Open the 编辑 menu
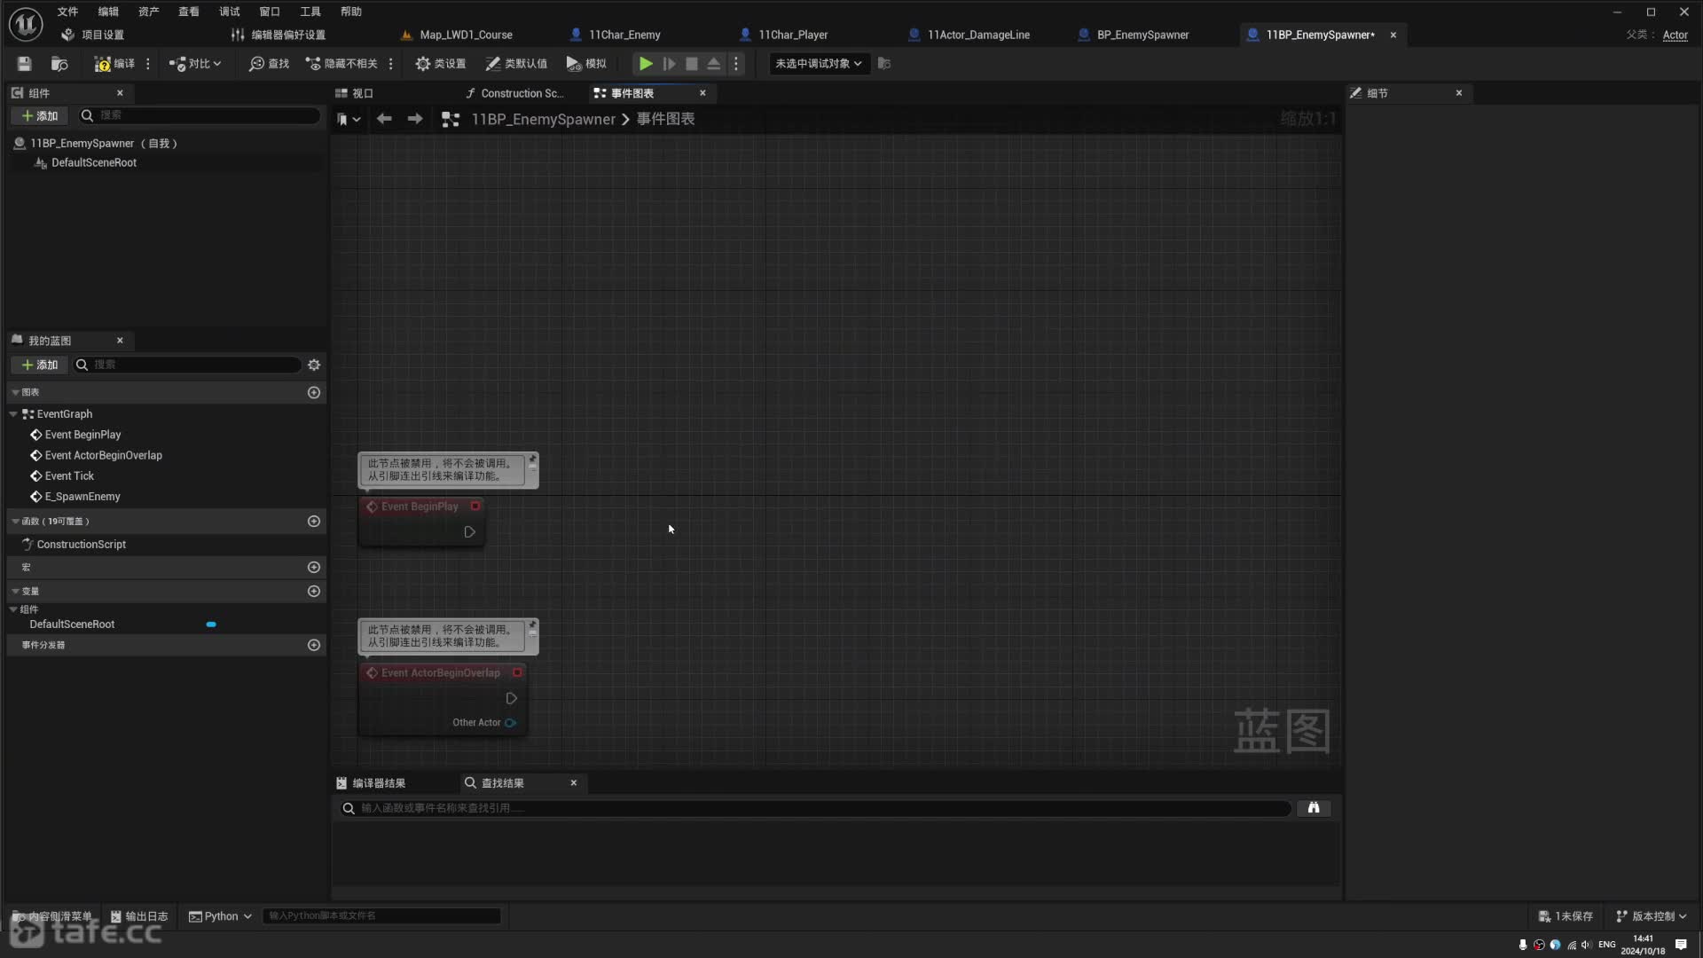The width and height of the screenshot is (1703, 958). coord(108,12)
